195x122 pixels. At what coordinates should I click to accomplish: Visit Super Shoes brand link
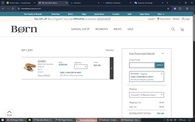[144, 14]
